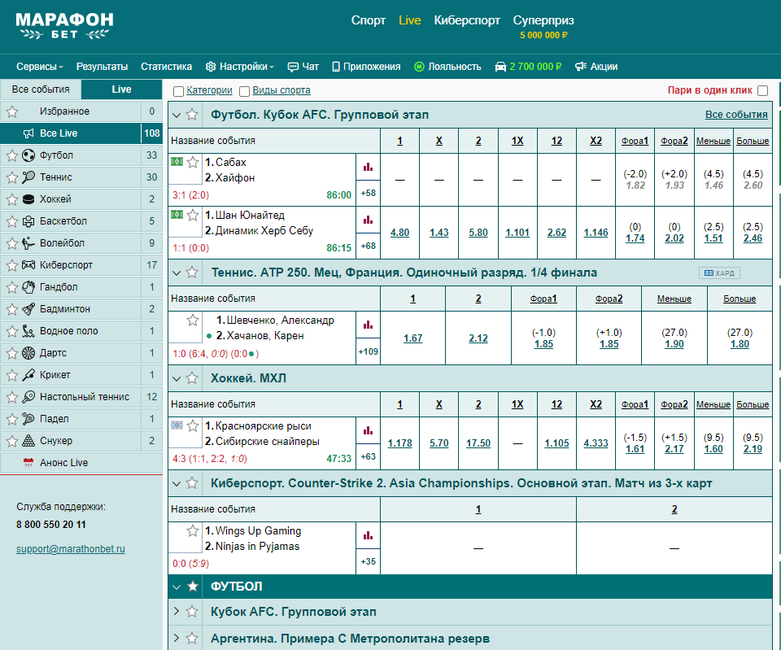Open live rink view for Красноярские рыси match
The width and height of the screenshot is (781, 650).
tap(177, 425)
